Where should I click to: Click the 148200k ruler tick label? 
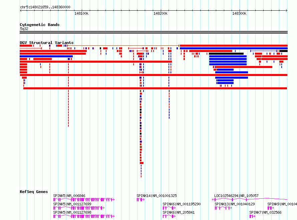(161, 13)
